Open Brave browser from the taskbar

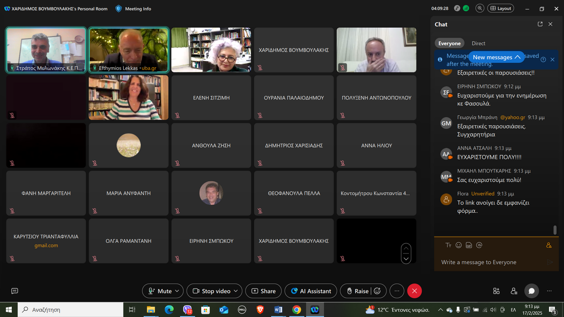tap(260, 309)
